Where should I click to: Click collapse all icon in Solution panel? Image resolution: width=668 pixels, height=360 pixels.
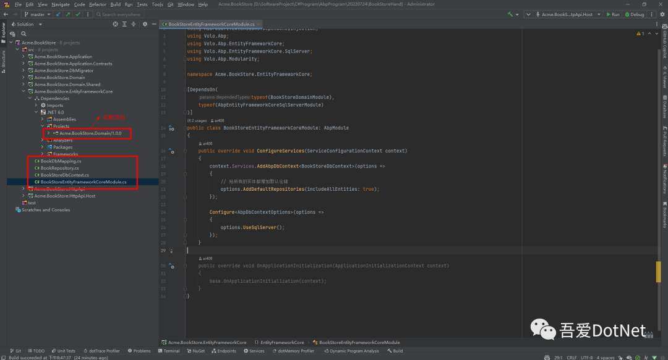click(134, 24)
